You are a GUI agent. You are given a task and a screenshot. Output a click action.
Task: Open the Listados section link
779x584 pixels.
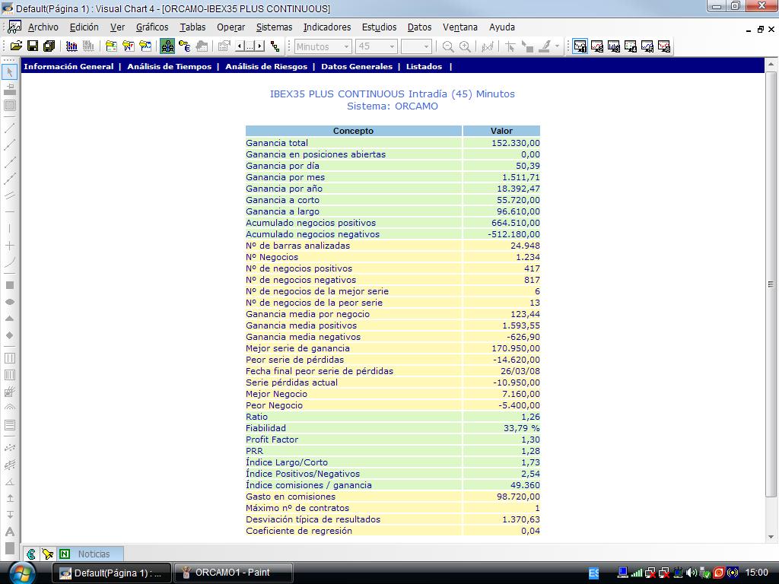(x=424, y=67)
